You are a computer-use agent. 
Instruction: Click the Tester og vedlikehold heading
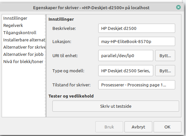click(71, 96)
